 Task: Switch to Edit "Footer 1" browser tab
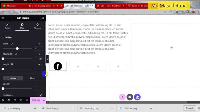pos(110,6)
